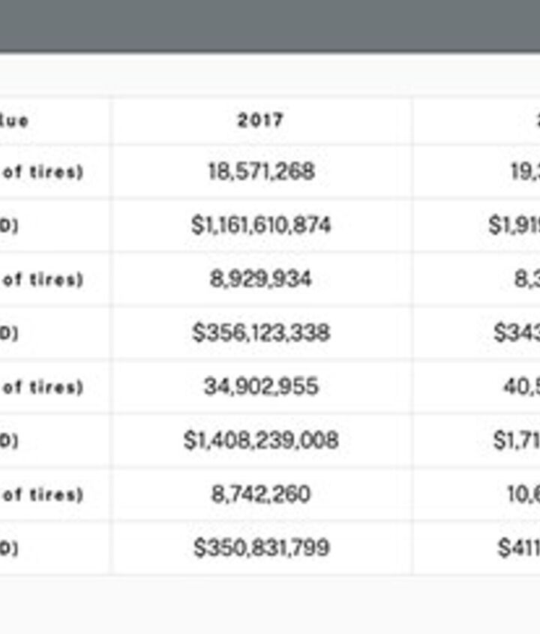Click the partially visible cell starting with $1,919
This screenshot has height=634, width=540.
pyautogui.click(x=514, y=225)
